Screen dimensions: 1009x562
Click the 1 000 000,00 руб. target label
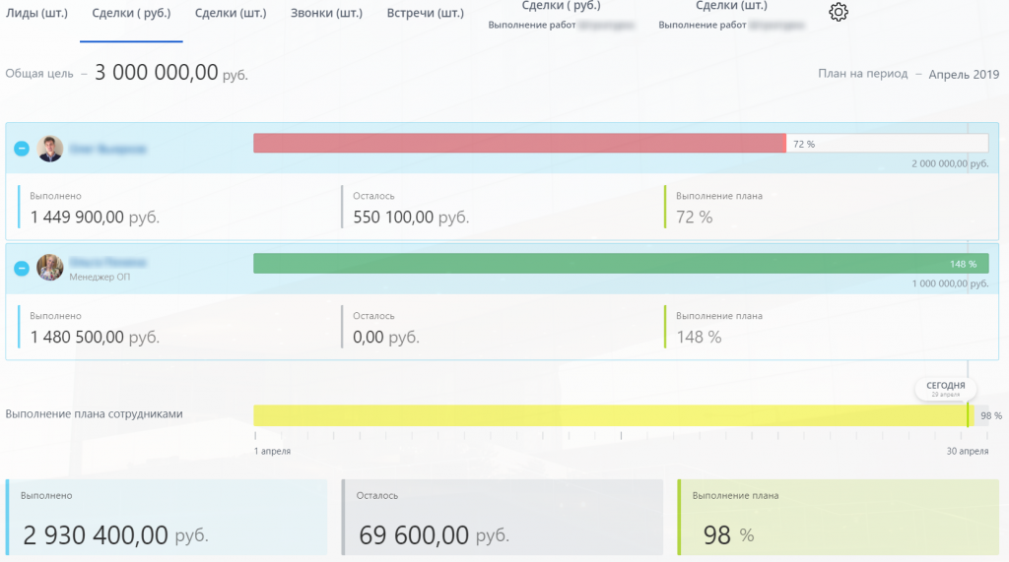(950, 283)
